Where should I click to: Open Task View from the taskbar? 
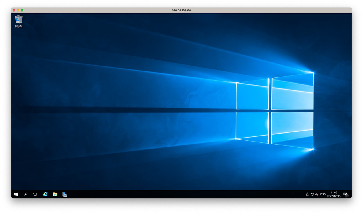[35, 194]
